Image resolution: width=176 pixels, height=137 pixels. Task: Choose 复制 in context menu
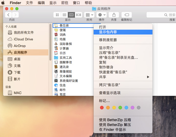pyautogui.click(x=123, y=62)
